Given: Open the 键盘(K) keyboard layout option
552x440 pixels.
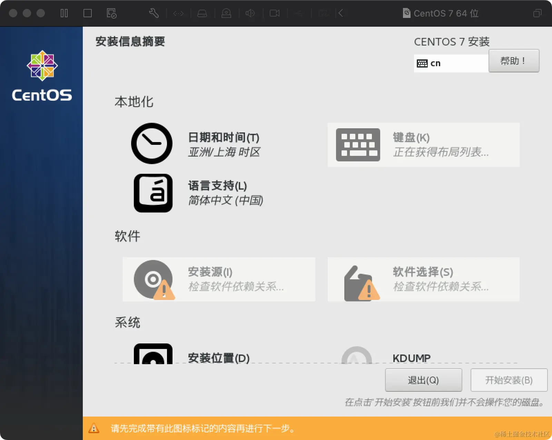Looking at the screenshot, I should point(424,145).
